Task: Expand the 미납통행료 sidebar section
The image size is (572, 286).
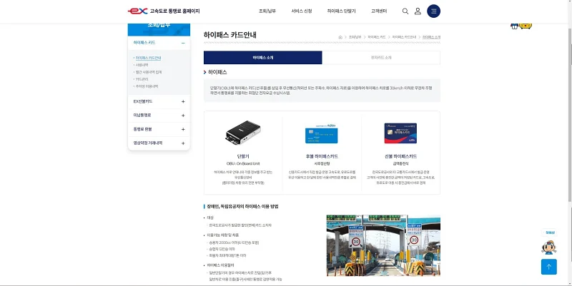Action: [x=159, y=116]
